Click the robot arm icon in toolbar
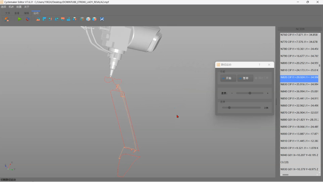The height and width of the screenshot is (182, 323). 7,19
